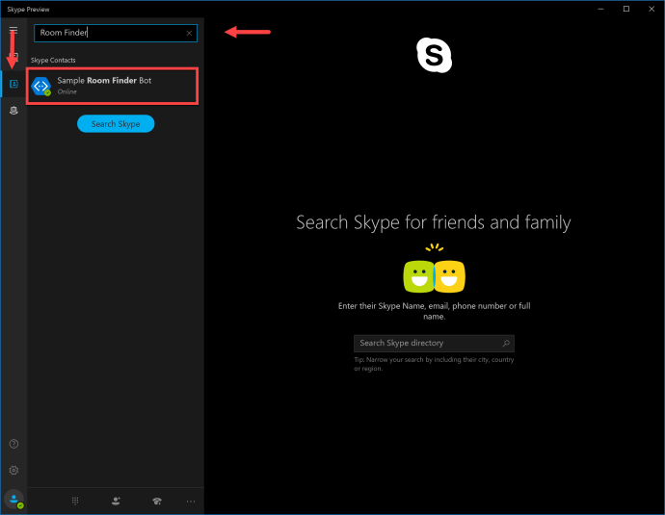The height and width of the screenshot is (515, 665).
Task: Open the help question mark icon
Action: [x=13, y=444]
